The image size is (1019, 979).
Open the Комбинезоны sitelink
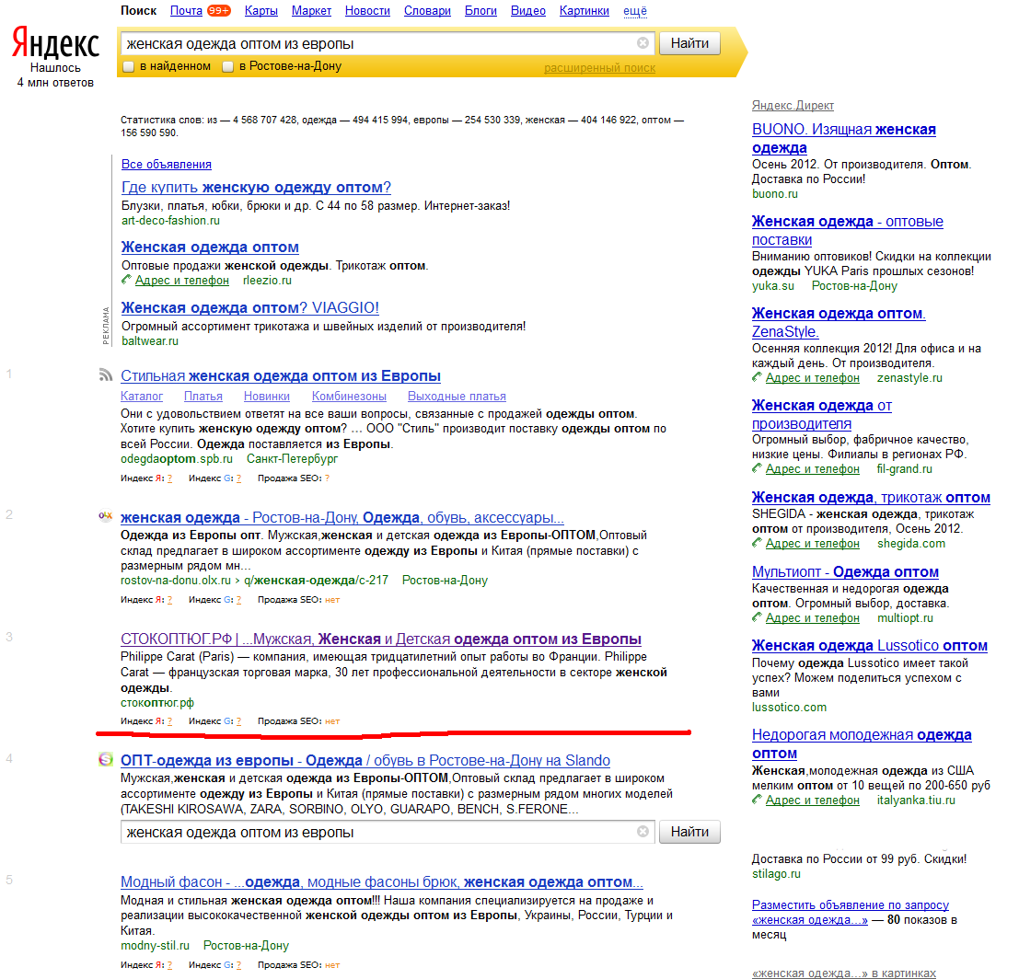pos(349,397)
